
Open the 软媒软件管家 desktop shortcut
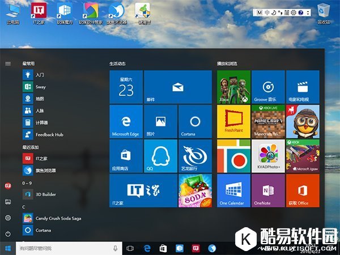tap(91, 14)
